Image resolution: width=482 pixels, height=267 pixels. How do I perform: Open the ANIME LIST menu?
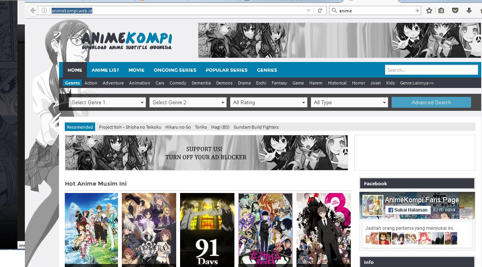105,70
